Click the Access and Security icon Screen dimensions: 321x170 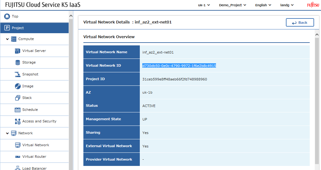click(18, 121)
